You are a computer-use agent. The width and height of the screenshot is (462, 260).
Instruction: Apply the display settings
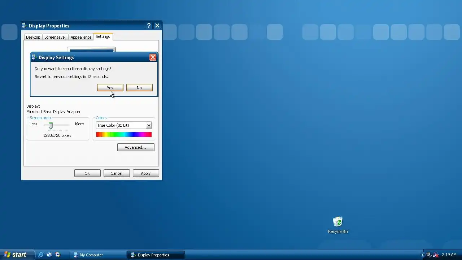pos(146,173)
